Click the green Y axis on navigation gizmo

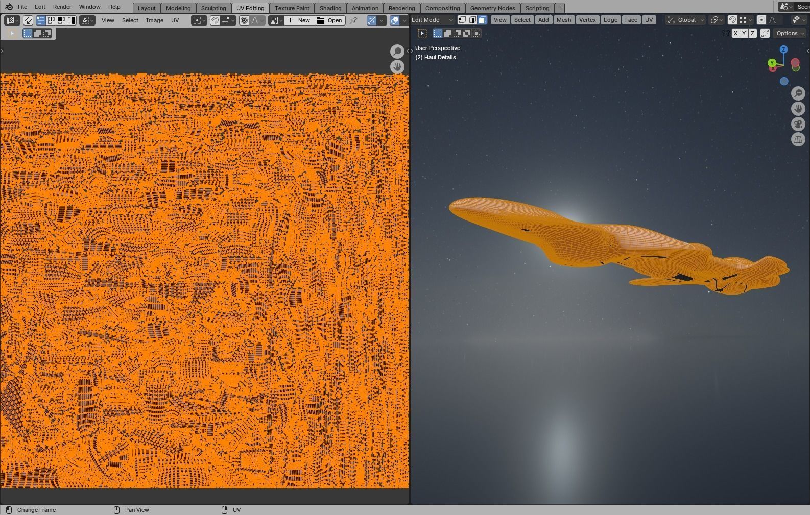[772, 63]
